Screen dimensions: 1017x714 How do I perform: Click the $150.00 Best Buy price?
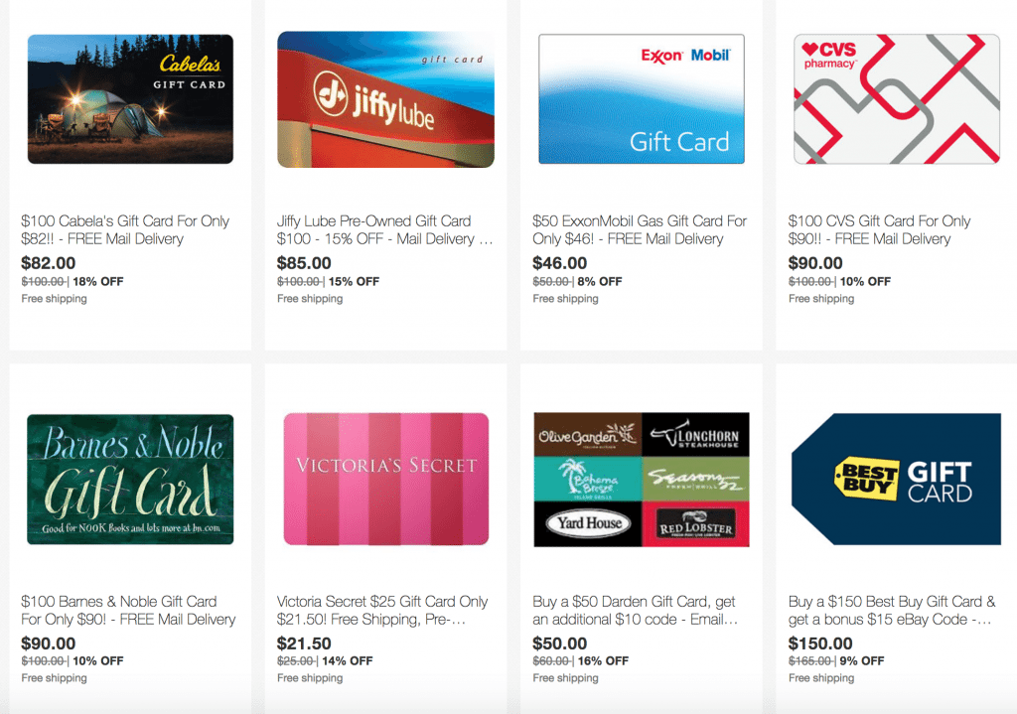tap(820, 643)
